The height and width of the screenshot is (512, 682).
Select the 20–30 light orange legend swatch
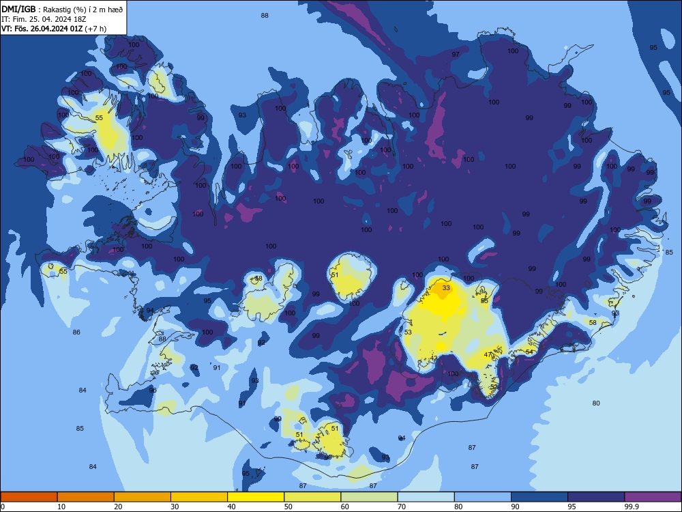click(143, 497)
